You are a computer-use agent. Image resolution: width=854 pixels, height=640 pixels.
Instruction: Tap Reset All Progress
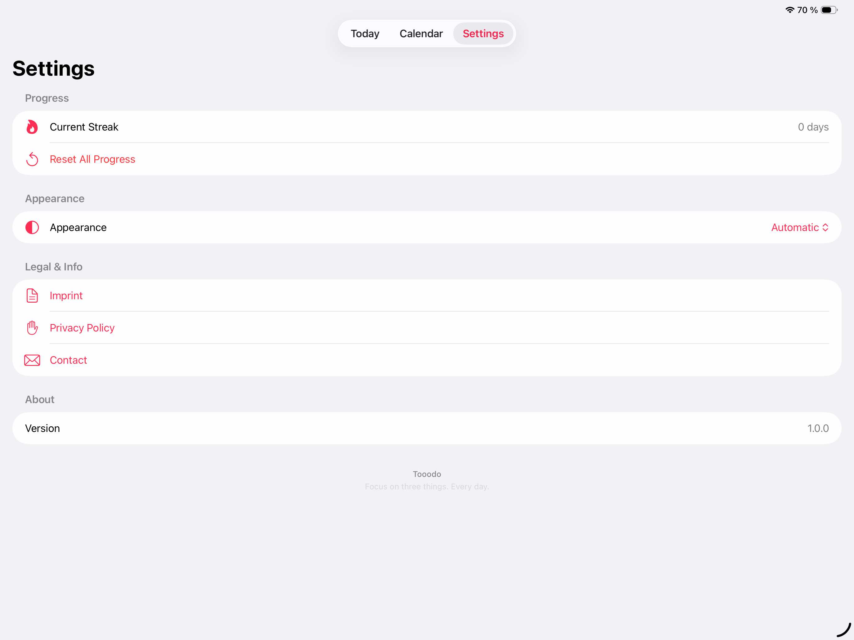92,159
